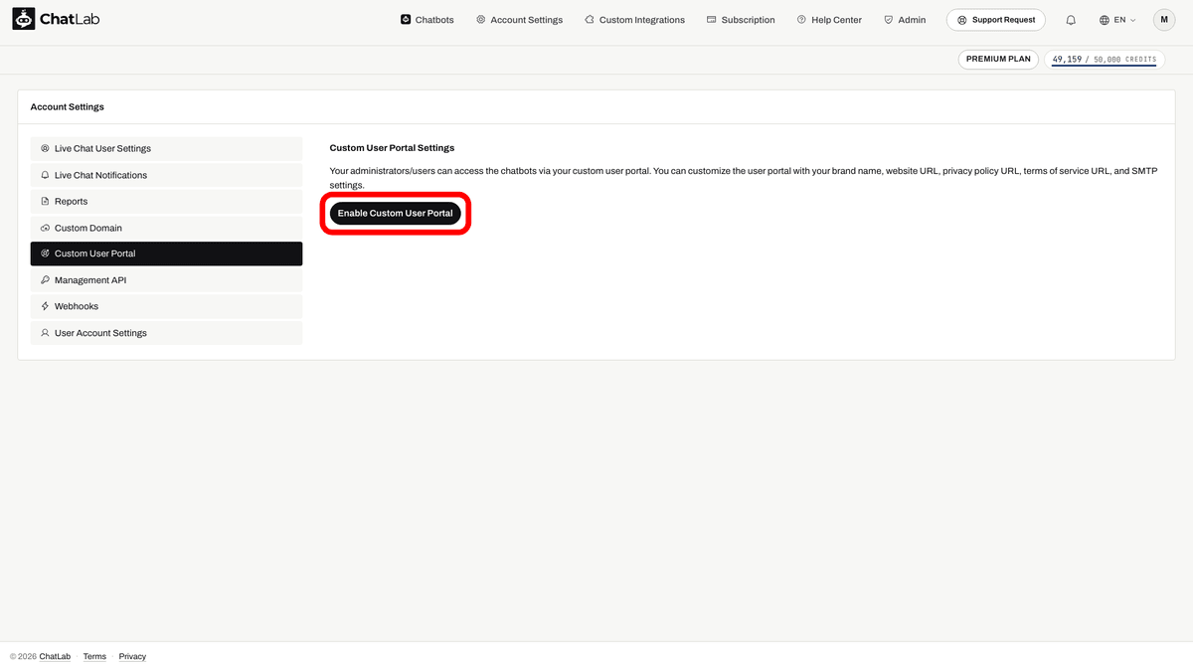This screenshot has height=671, width=1193.
Task: Click the Management API key icon
Action: [45, 280]
